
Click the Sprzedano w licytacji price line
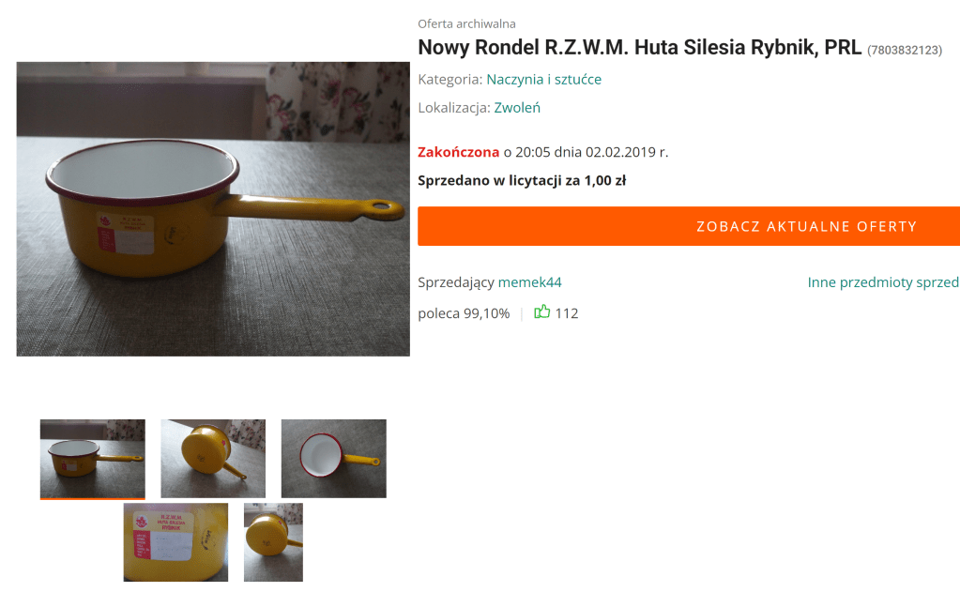[x=522, y=180]
